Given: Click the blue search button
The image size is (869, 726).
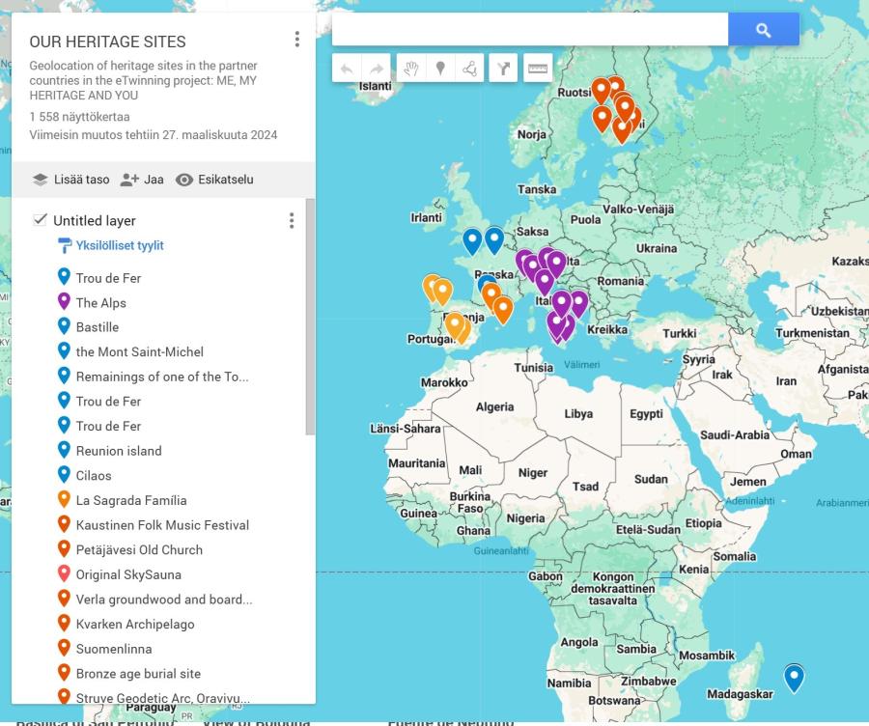Looking at the screenshot, I should pos(763,30).
